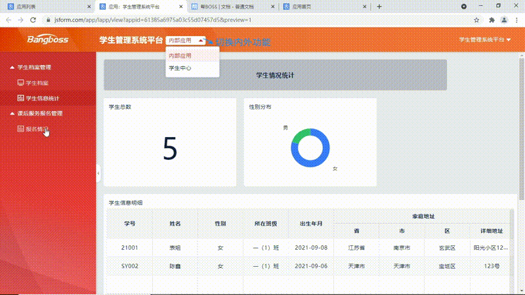Bookmark this page with the star icon
The width and height of the screenshot is (525, 295).
[x=476, y=20]
